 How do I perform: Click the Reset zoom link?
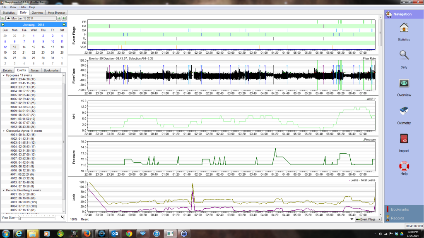click(x=84, y=219)
